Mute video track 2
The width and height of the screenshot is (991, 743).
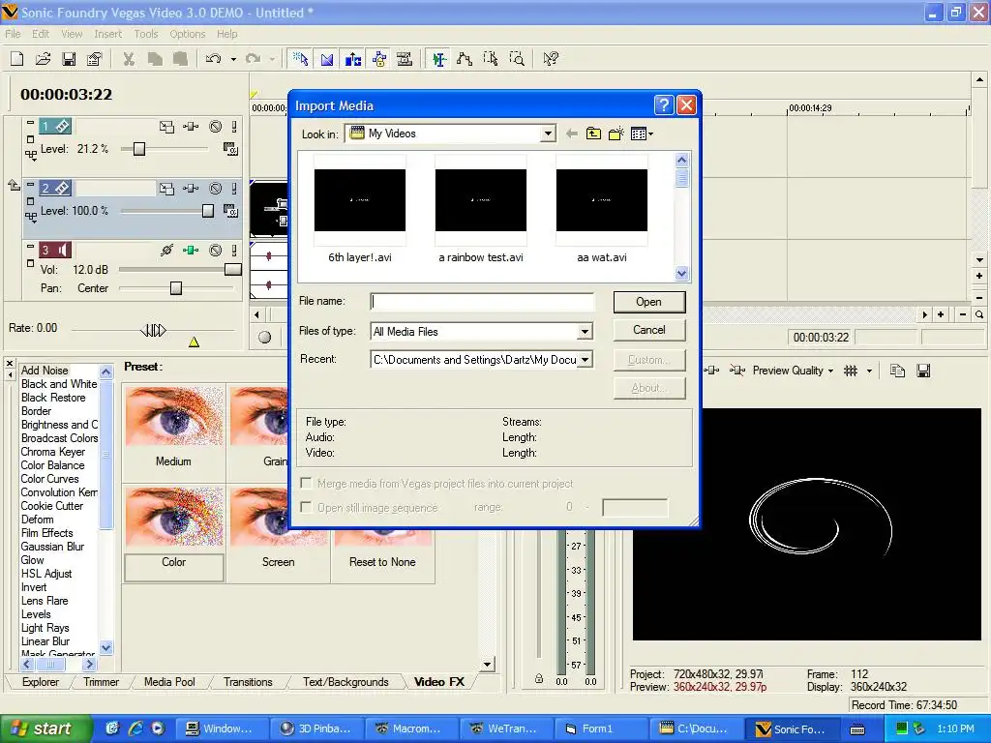tap(216, 189)
